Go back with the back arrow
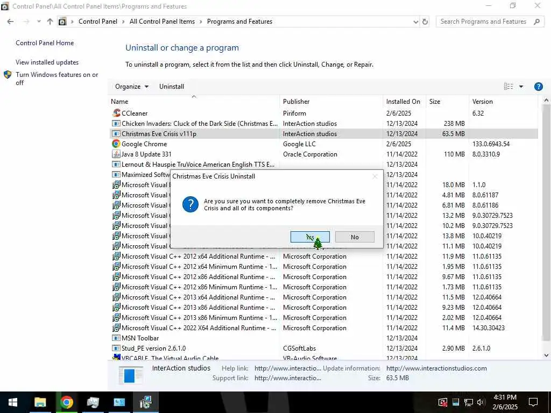This screenshot has width=551, height=413. (x=10, y=22)
